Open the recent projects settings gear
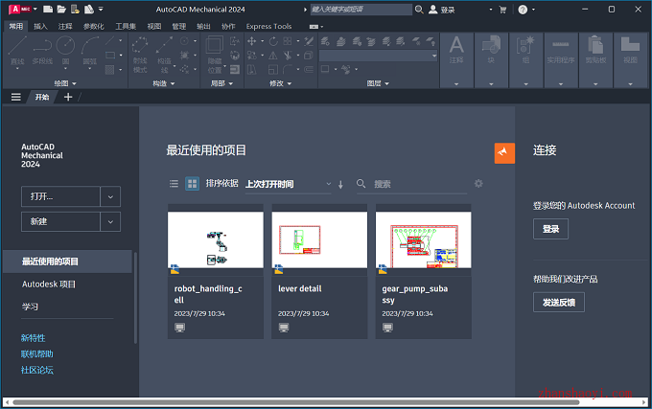 coord(478,183)
